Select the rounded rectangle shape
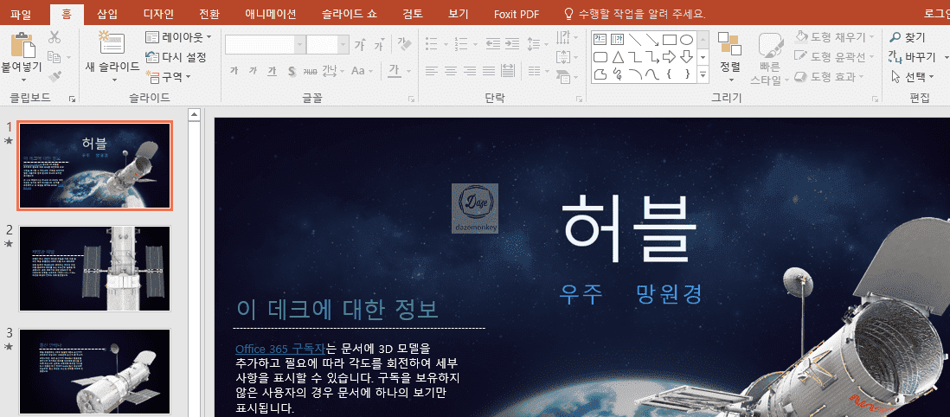Screen dimensions: 950x417 click(x=600, y=57)
